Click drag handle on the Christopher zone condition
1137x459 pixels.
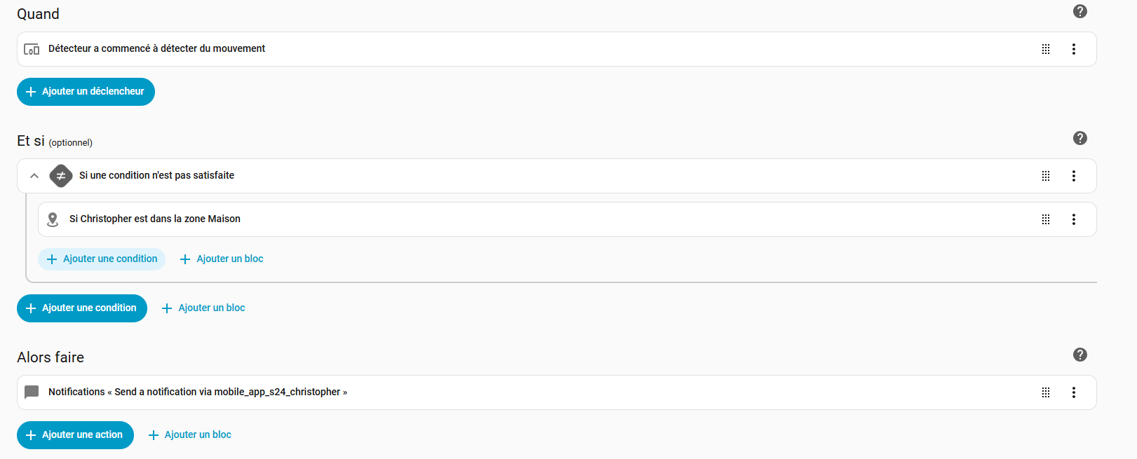pyautogui.click(x=1045, y=219)
